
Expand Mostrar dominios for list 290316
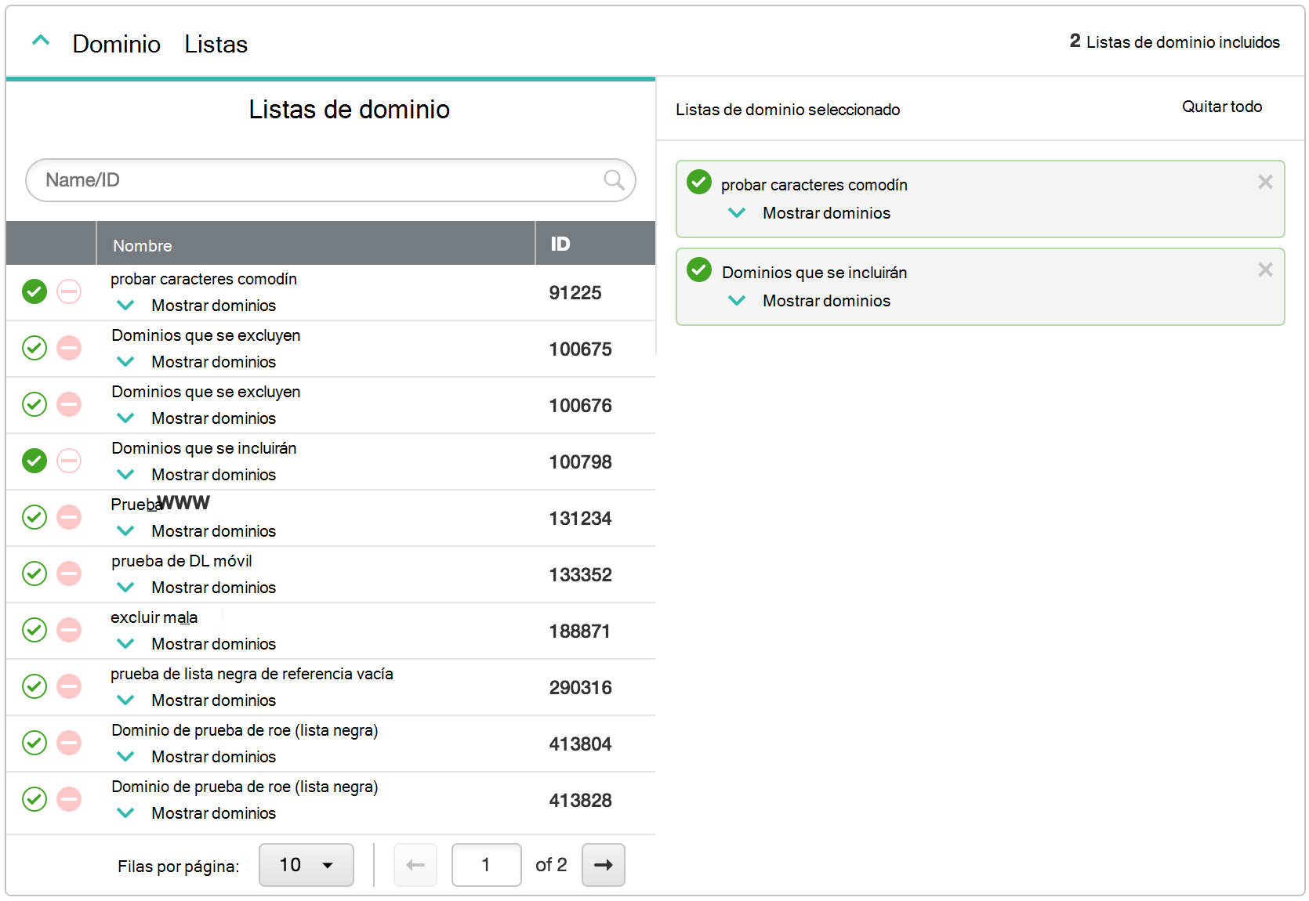point(196,700)
